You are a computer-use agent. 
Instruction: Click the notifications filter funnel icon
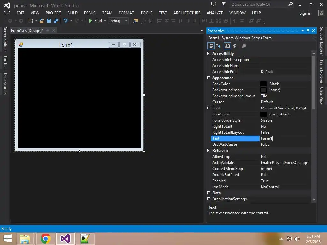click(x=224, y=4)
